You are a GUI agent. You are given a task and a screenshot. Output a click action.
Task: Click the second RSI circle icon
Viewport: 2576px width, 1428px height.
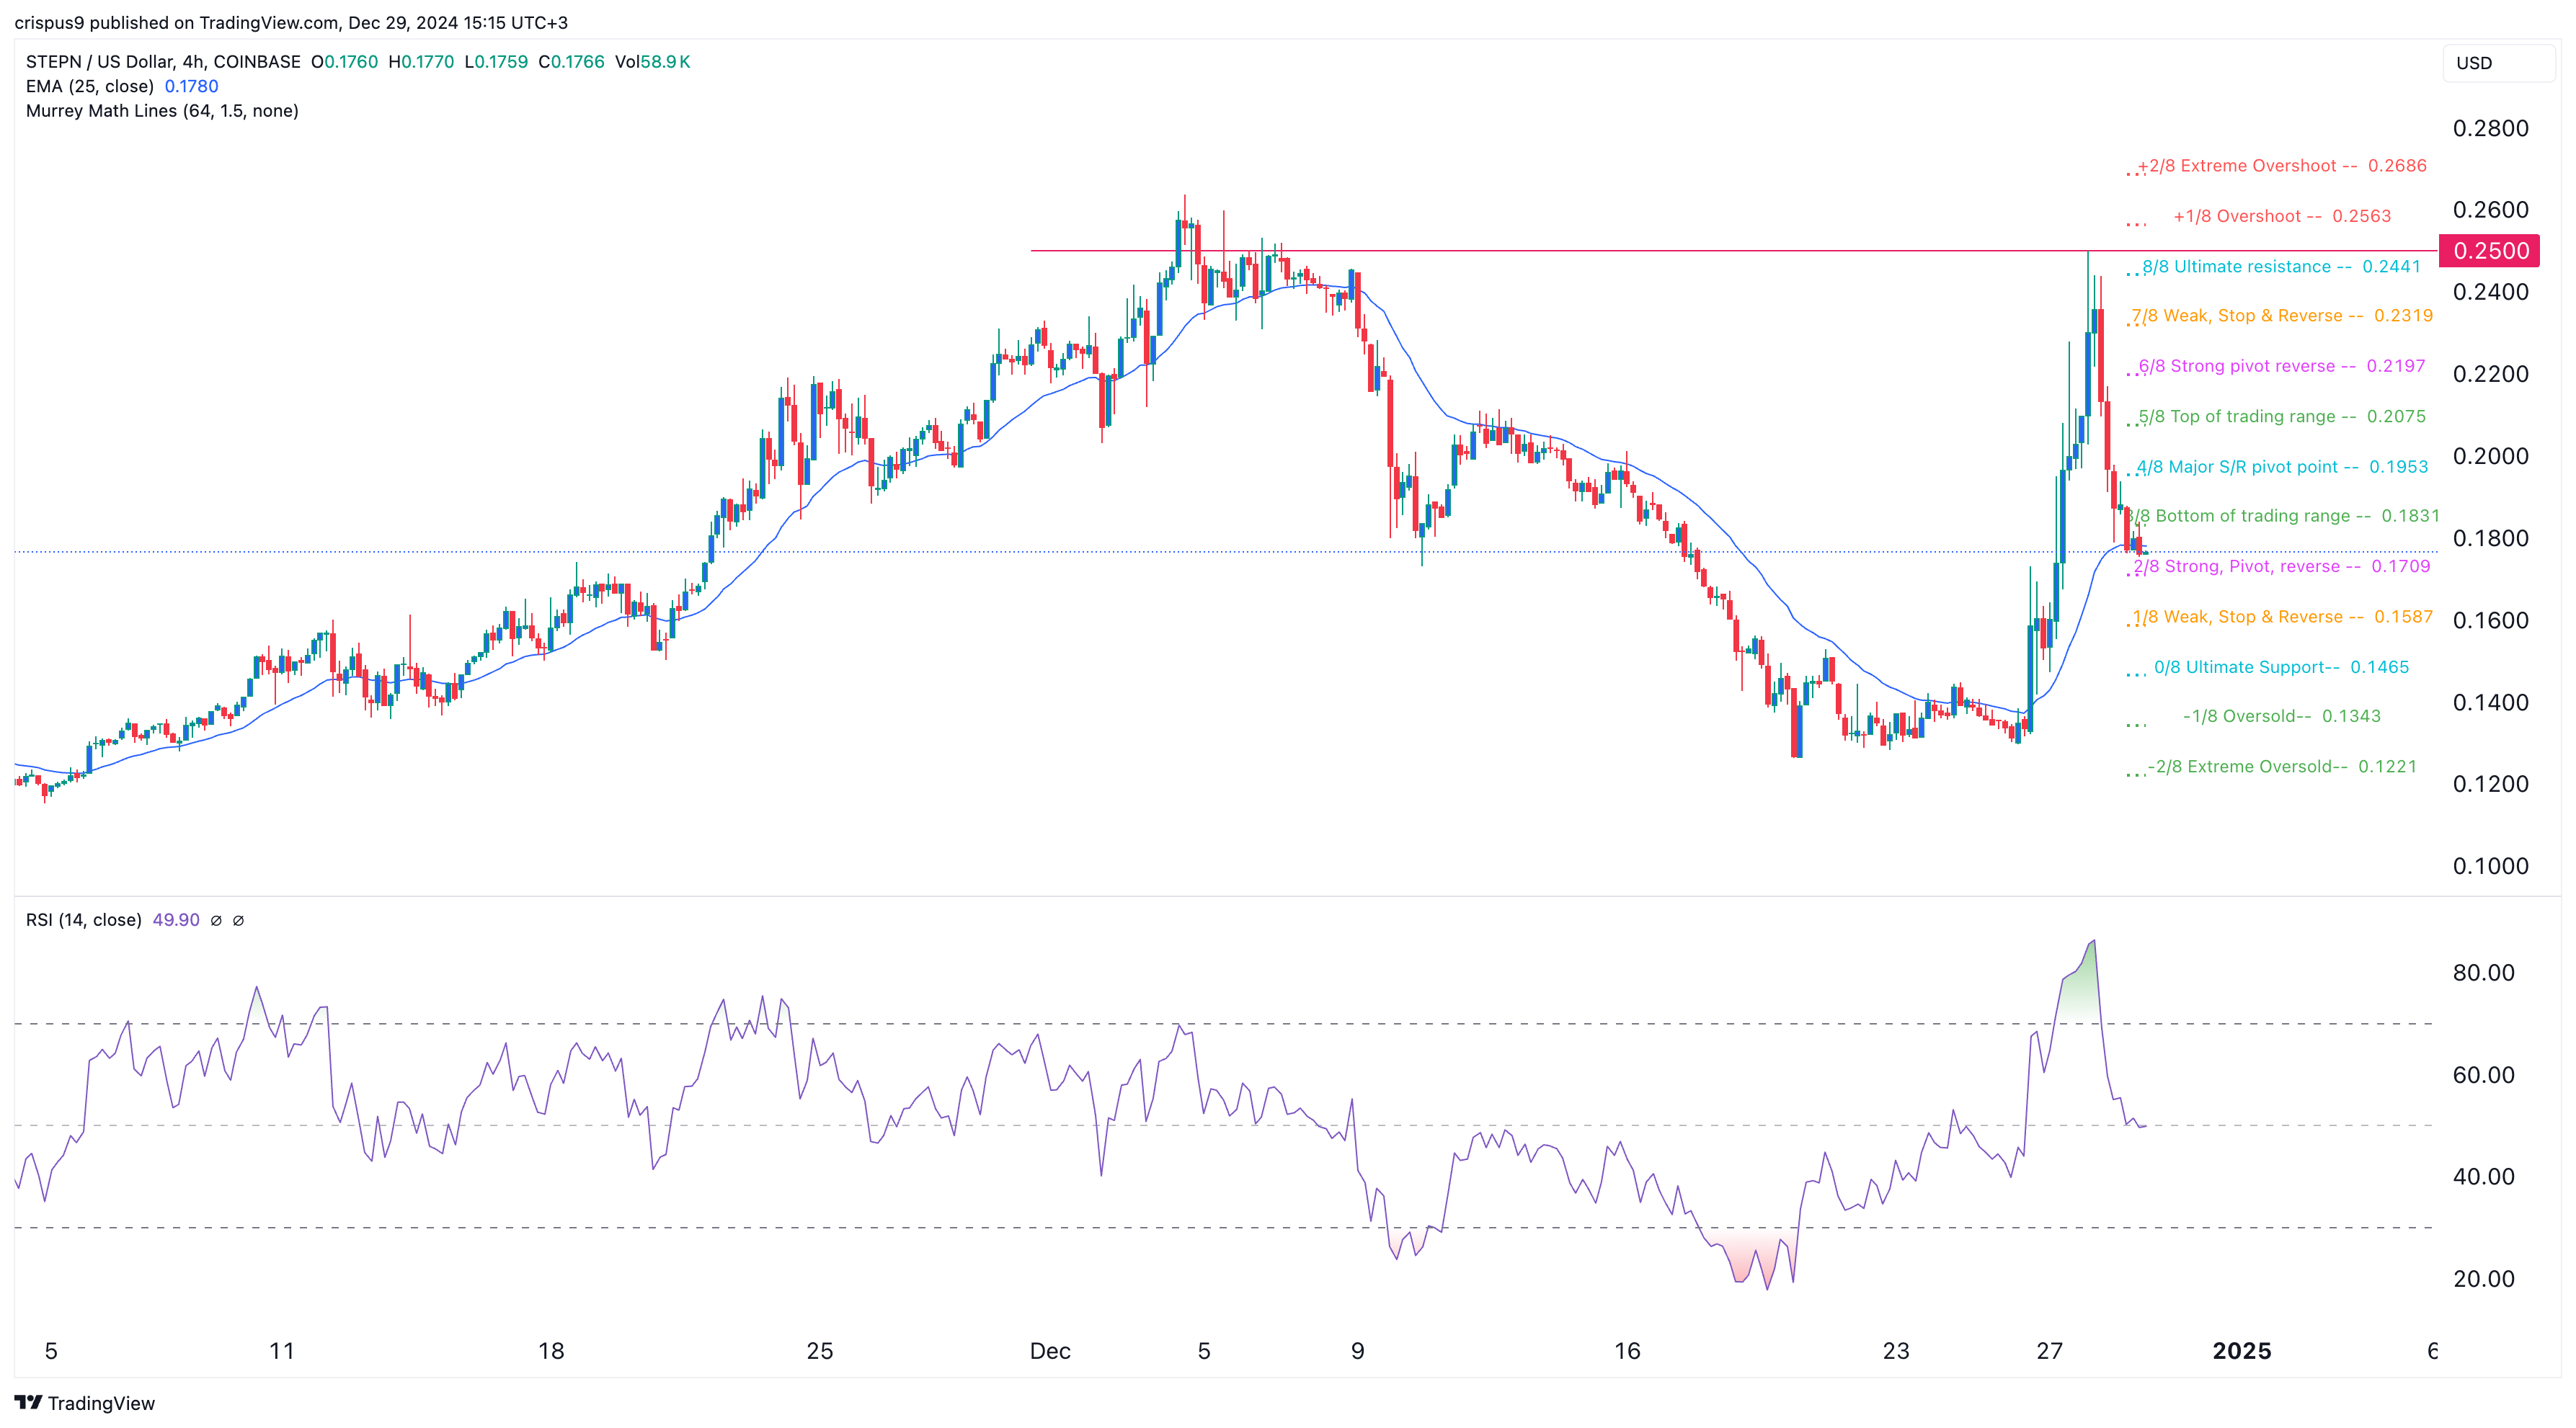[x=238, y=920]
